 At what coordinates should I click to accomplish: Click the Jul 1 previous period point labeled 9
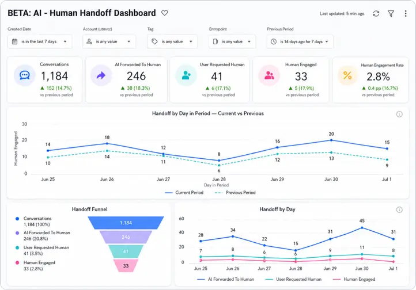[387, 160]
